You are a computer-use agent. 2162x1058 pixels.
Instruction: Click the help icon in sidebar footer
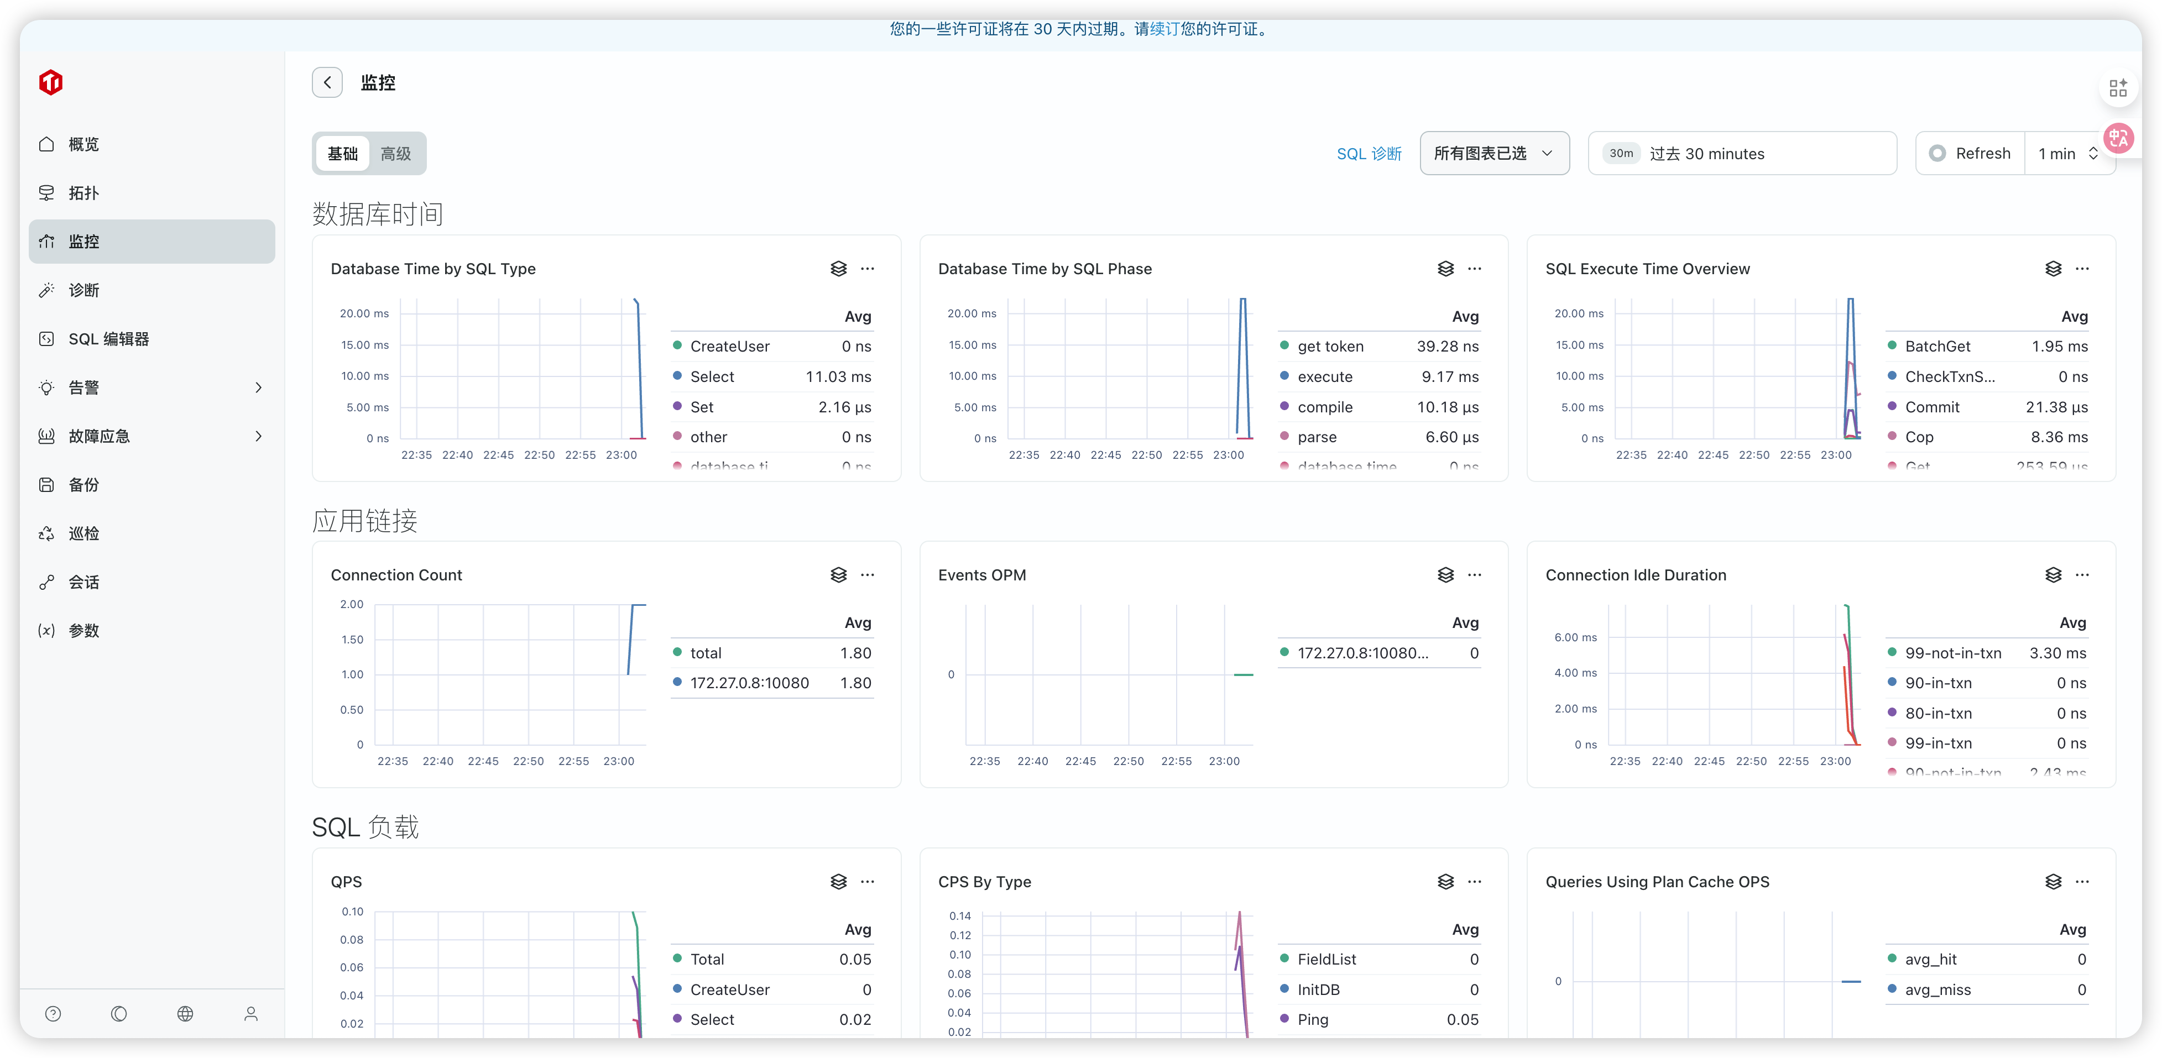pyautogui.click(x=53, y=1014)
